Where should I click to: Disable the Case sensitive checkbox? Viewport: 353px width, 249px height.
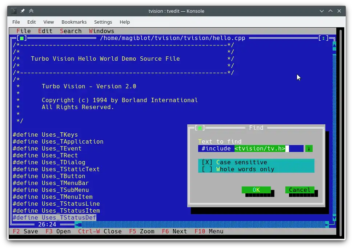207,162
